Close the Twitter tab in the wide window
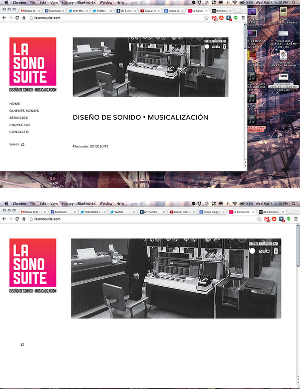 [x=134, y=212]
